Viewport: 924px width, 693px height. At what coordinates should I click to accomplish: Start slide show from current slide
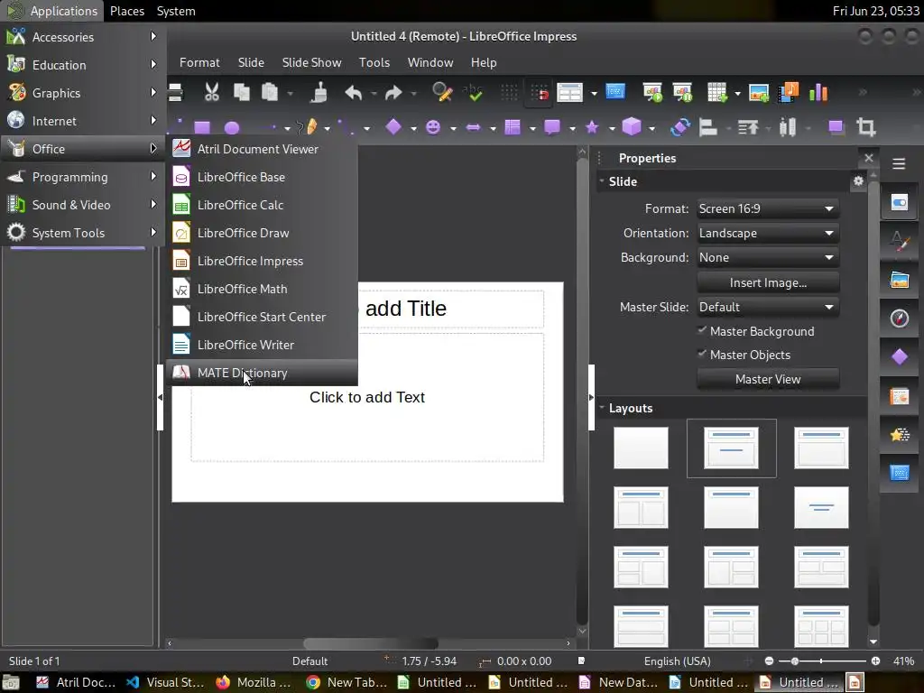(682, 93)
